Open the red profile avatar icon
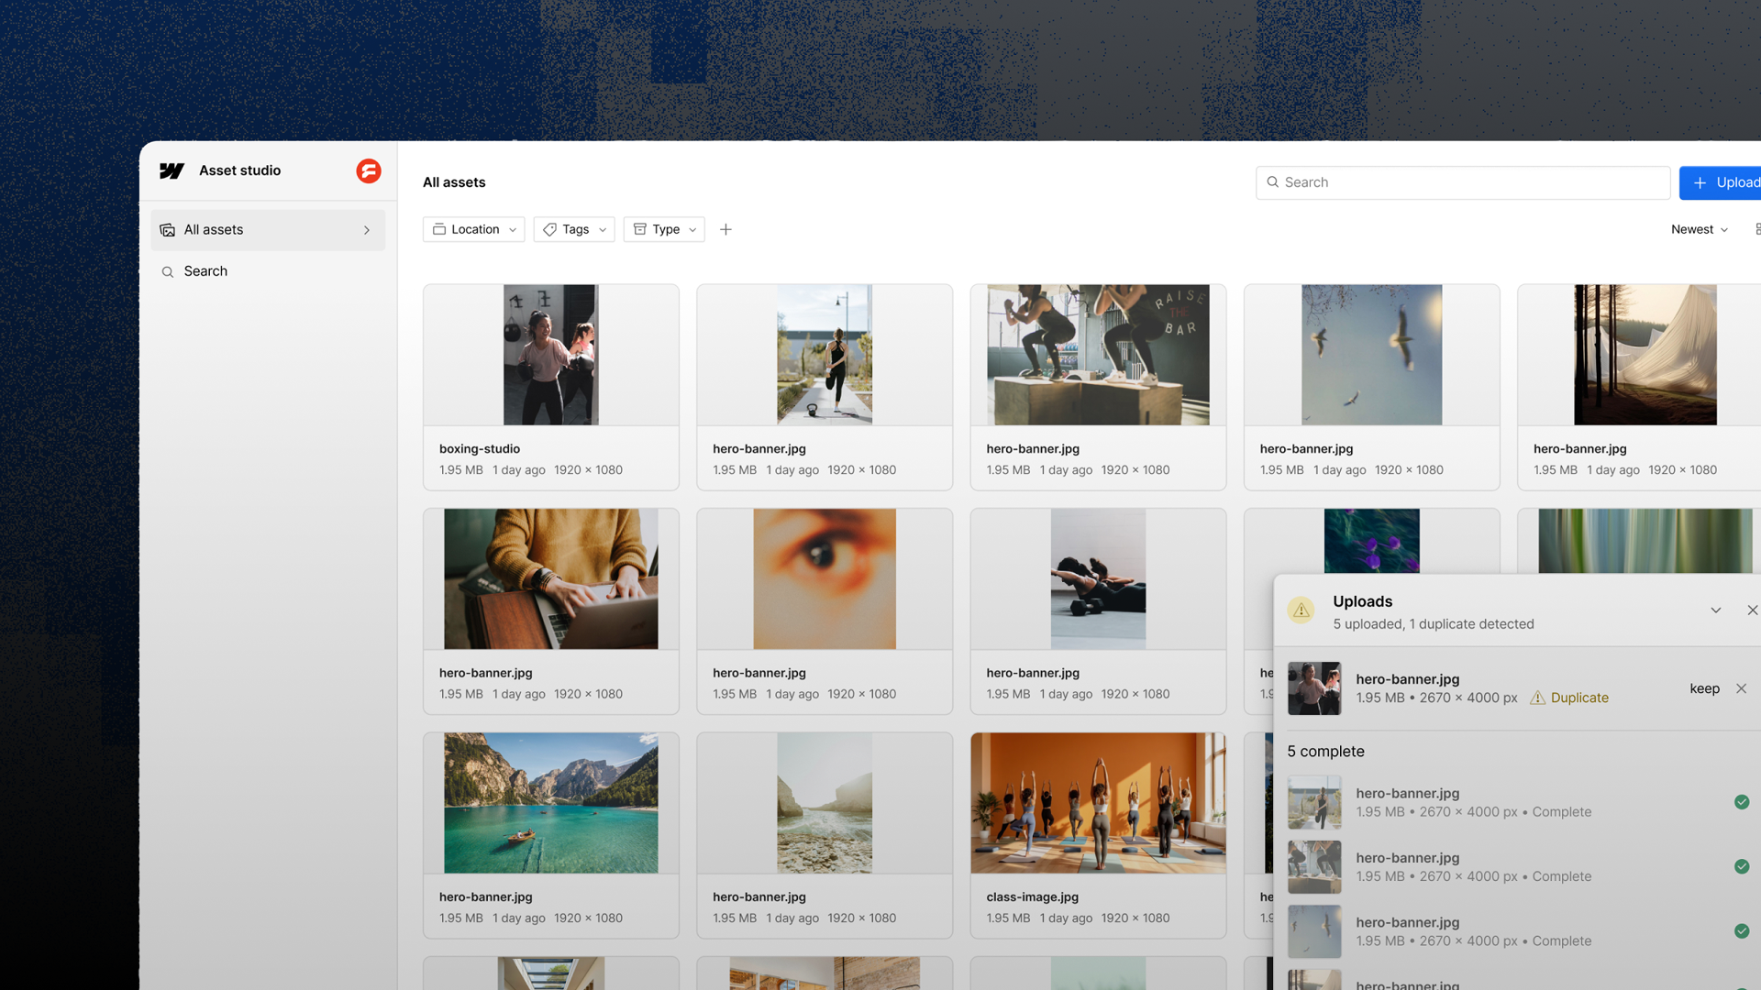The width and height of the screenshot is (1761, 990). coord(369,171)
